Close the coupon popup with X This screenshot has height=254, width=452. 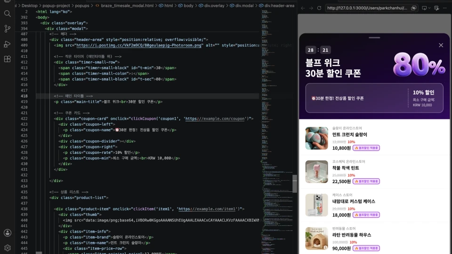pyautogui.click(x=441, y=45)
